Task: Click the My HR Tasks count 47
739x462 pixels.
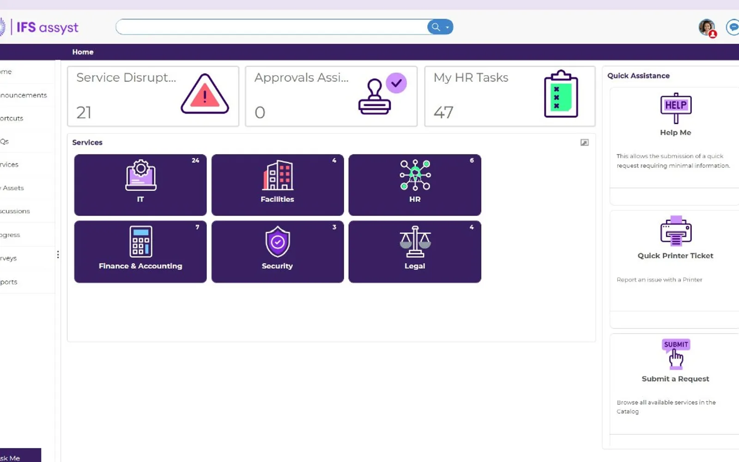Action: (443, 112)
